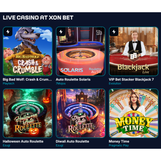Open the 7Mojos provider link
This screenshot has height=161, width=161.
pyautogui.click(x=61, y=83)
